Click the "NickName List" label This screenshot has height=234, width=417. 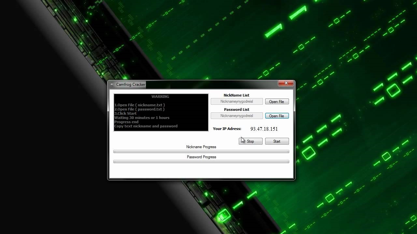(x=237, y=95)
